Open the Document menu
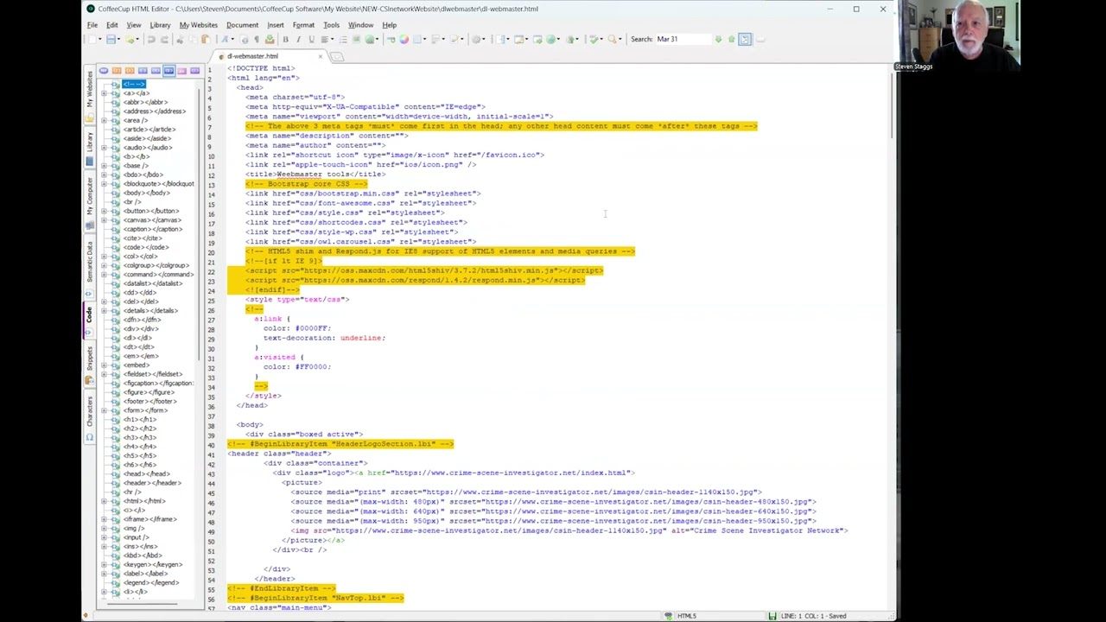Image resolution: width=1106 pixels, height=622 pixels. [242, 25]
